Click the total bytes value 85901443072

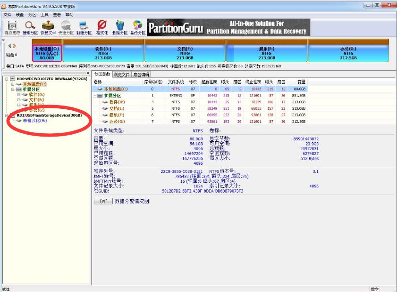click(306, 139)
